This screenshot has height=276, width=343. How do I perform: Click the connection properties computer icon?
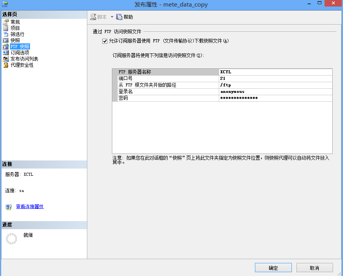click(x=8, y=207)
